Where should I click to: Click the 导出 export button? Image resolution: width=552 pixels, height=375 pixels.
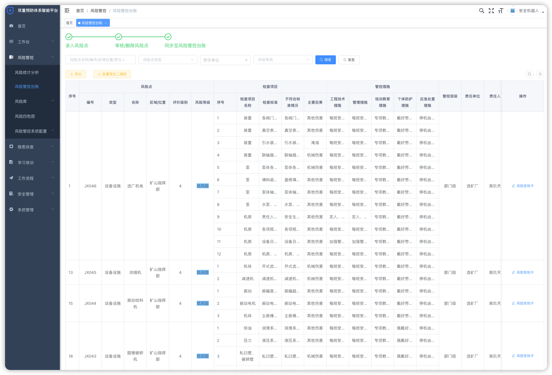tap(76, 74)
